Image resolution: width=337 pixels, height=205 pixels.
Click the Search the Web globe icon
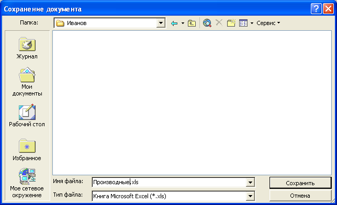pos(207,23)
